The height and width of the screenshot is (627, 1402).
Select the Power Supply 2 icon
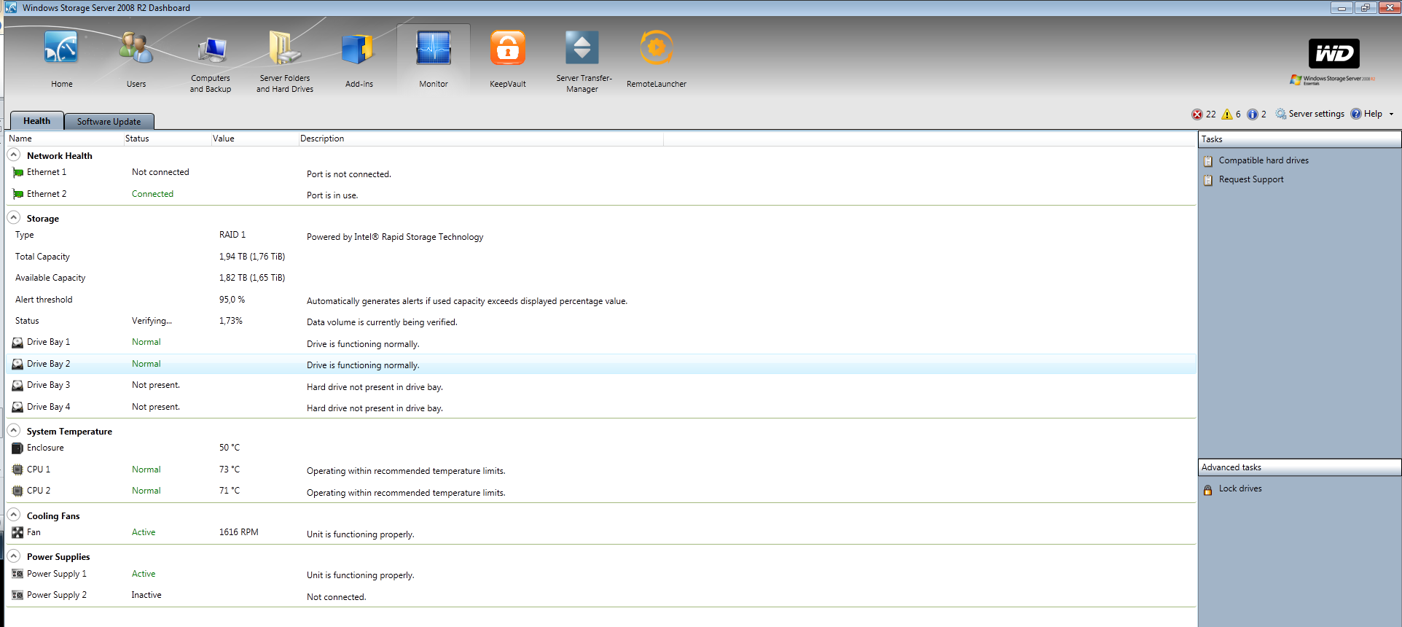click(x=17, y=595)
